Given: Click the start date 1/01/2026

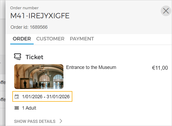Looking at the screenshot, I should point(32,97).
